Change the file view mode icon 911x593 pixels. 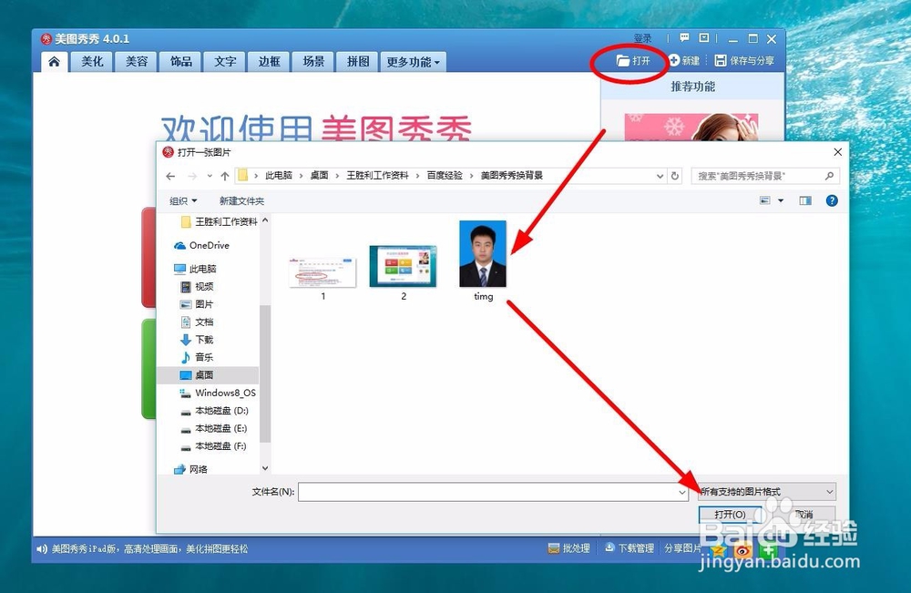click(x=764, y=200)
